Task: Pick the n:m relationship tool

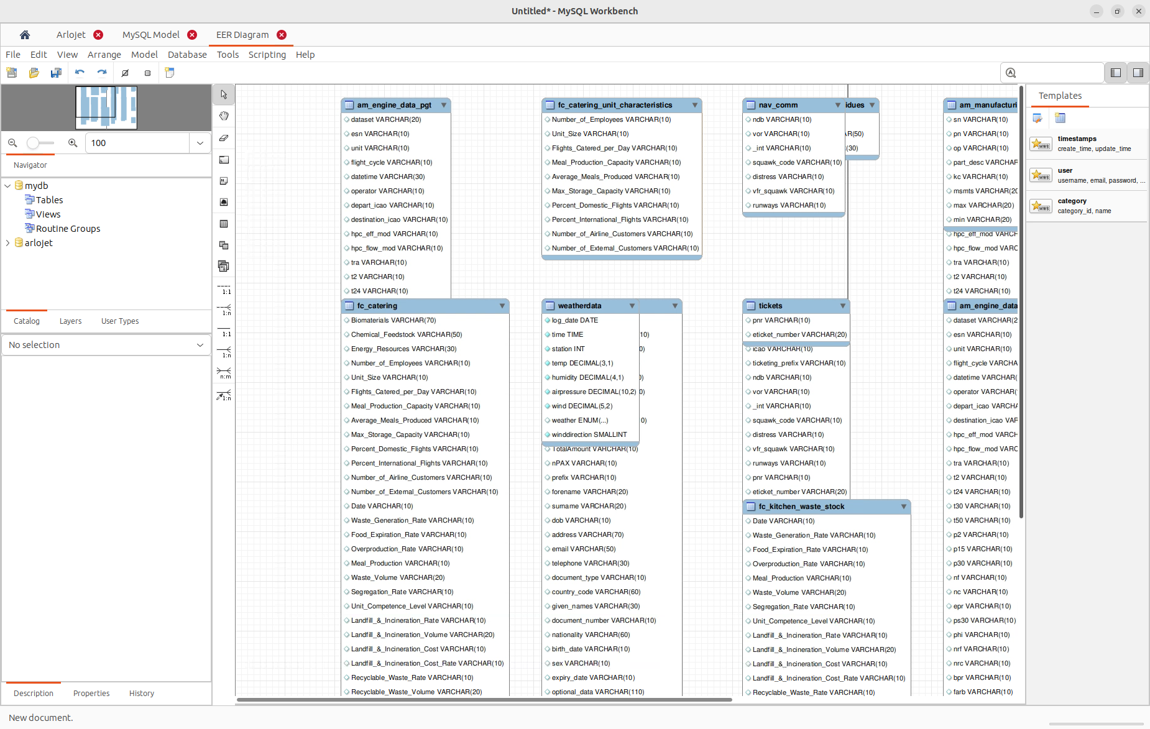Action: pyautogui.click(x=224, y=373)
